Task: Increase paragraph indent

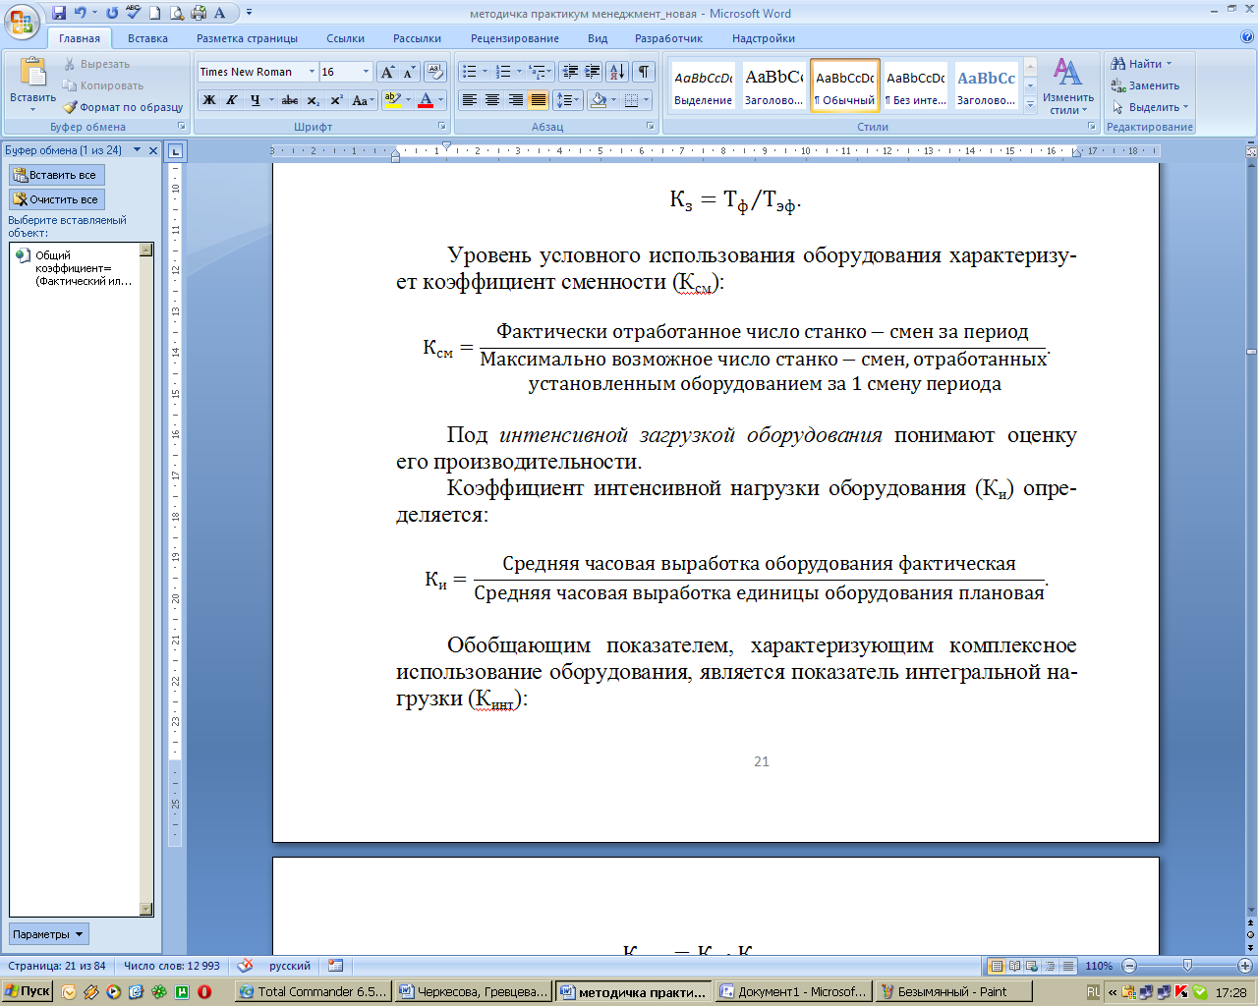Action: point(593,72)
